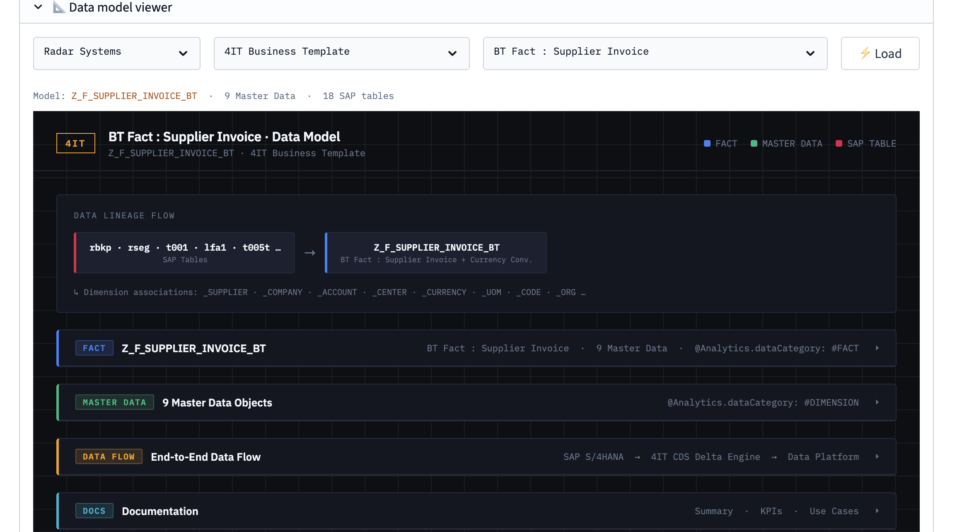
Task: Select the 4IT badge icon
Action: [x=75, y=143]
